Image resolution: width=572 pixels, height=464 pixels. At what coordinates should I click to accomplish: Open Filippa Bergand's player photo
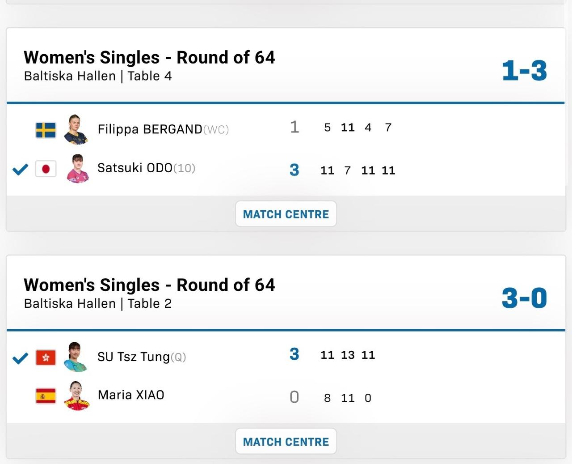pyautogui.click(x=76, y=130)
